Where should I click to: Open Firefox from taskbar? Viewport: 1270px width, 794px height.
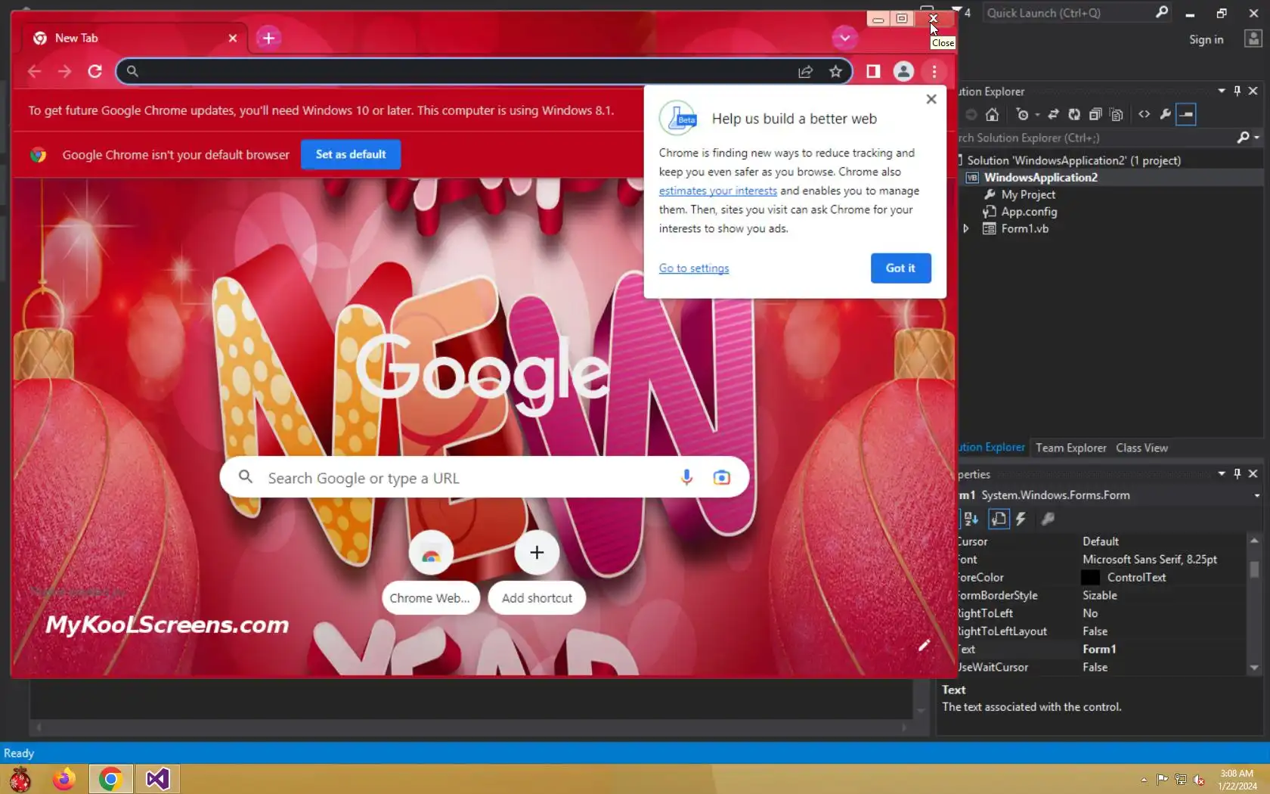(64, 779)
